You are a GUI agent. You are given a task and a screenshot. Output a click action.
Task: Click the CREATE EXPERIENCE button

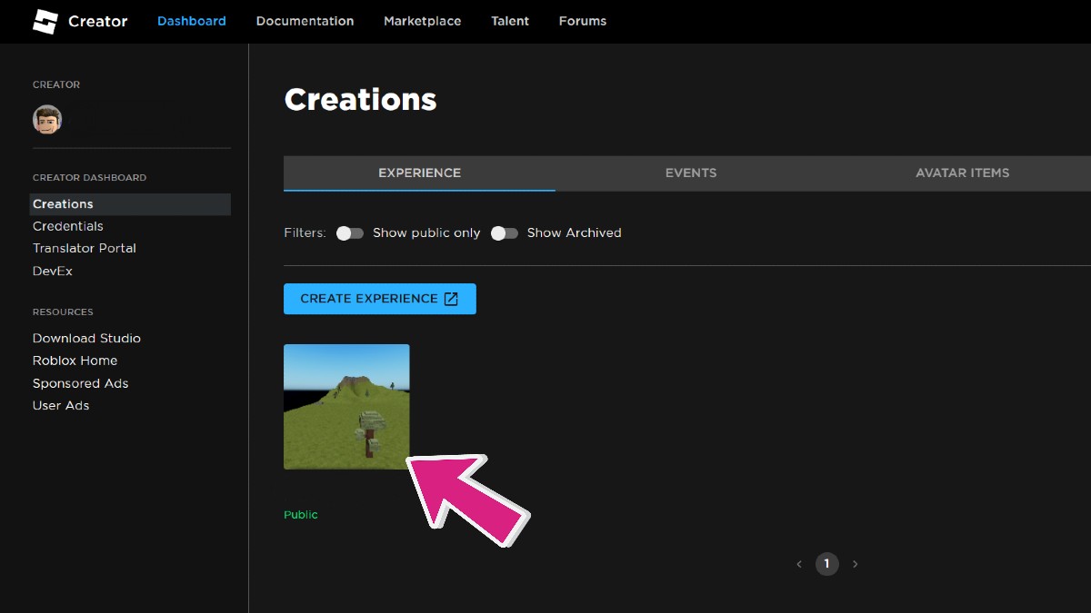coord(368,298)
